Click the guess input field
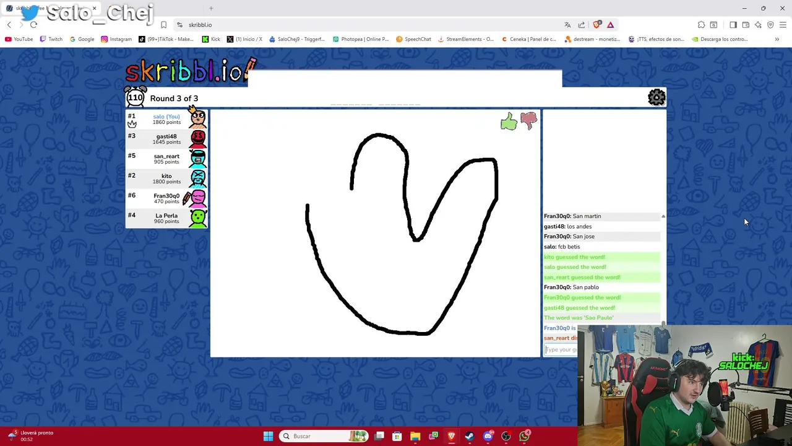The height and width of the screenshot is (446, 792). (561, 350)
